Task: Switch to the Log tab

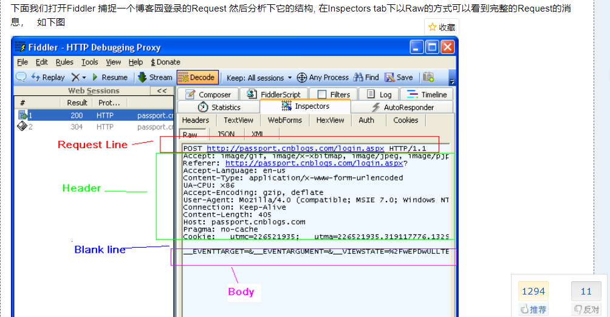Action: click(379, 95)
